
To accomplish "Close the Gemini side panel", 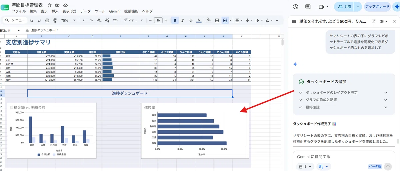I will [x=394, y=22].
